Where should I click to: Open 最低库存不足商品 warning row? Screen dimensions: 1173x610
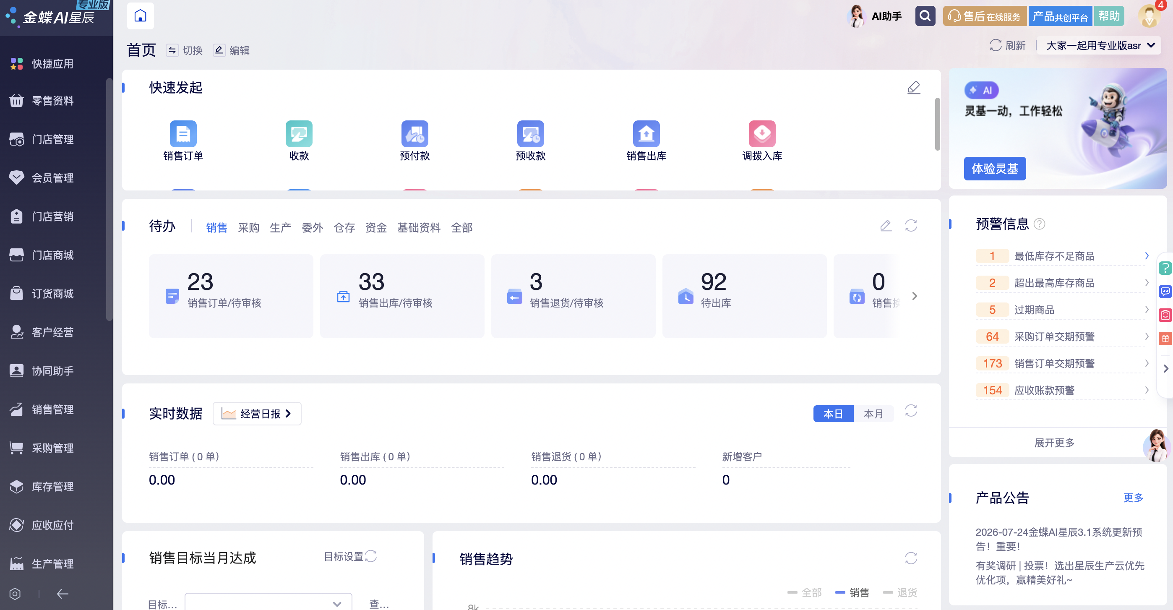[1062, 256]
